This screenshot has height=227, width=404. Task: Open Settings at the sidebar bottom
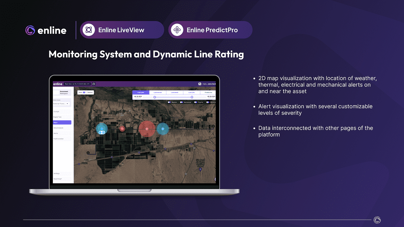coord(62,173)
